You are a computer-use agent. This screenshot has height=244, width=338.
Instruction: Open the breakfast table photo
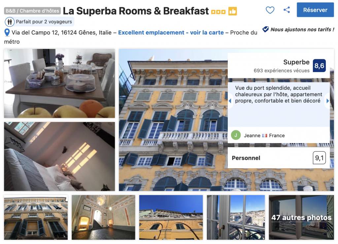pyautogui.click(x=59, y=83)
